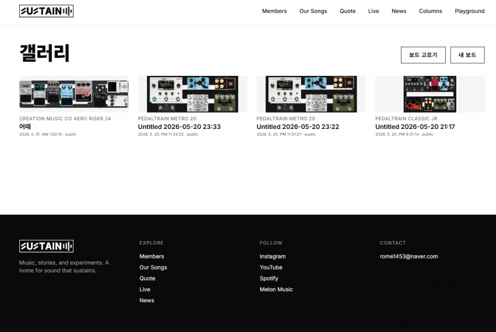This screenshot has height=332, width=496.
Task: Open Quote link in footer Explore list
Action: [x=147, y=278]
